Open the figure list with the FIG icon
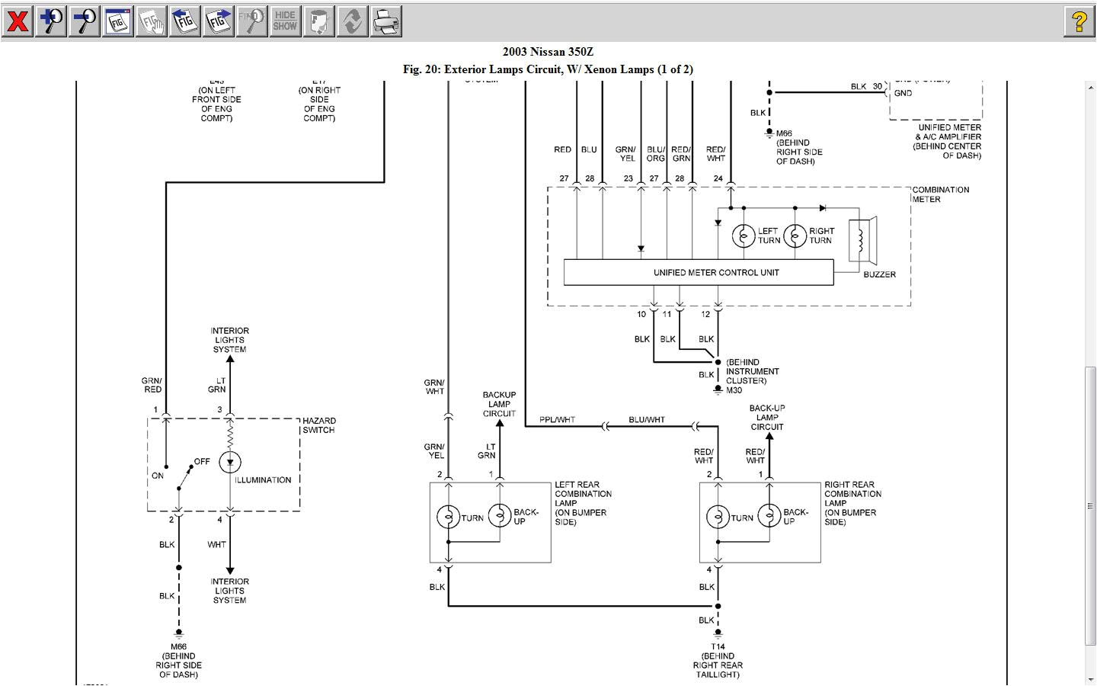This screenshot has height=686, width=1097. (118, 21)
